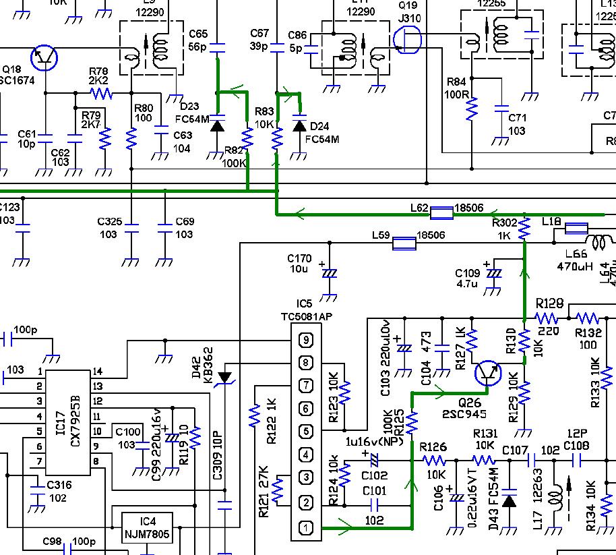The width and height of the screenshot is (616, 555).
Task: Click capacitor C99 220u16v symbol
Action: click(x=172, y=436)
